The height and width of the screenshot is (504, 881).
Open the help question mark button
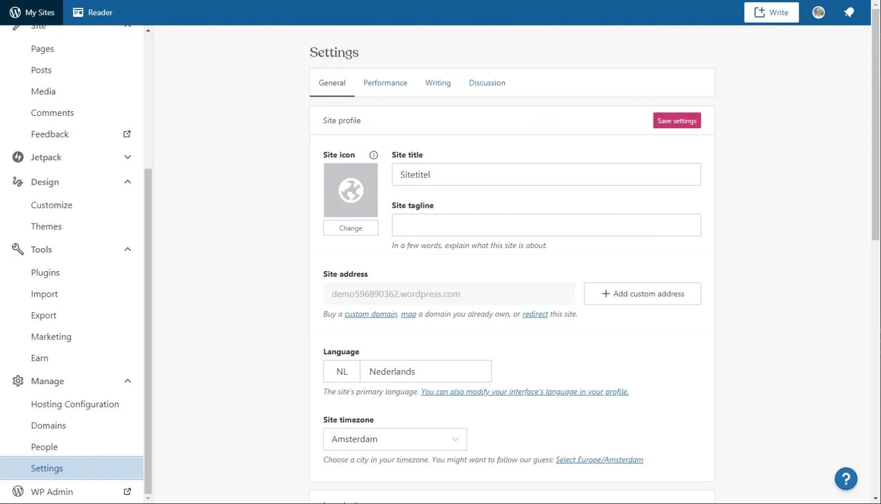[845, 479]
